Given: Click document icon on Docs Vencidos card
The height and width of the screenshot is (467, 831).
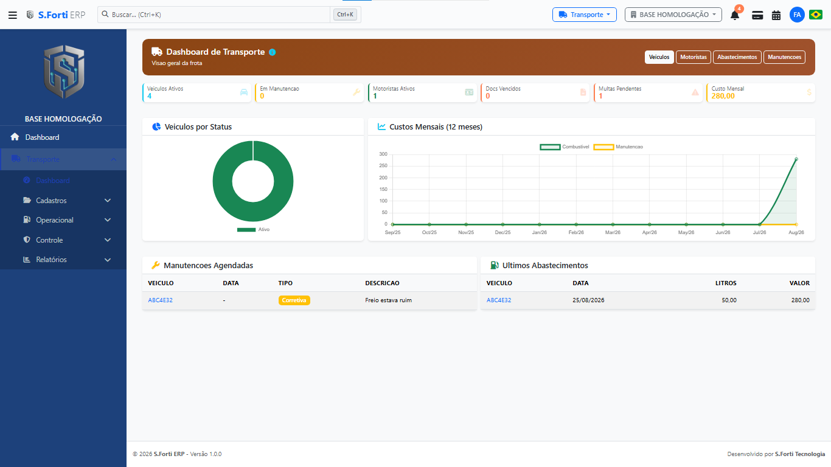Looking at the screenshot, I should (x=583, y=92).
